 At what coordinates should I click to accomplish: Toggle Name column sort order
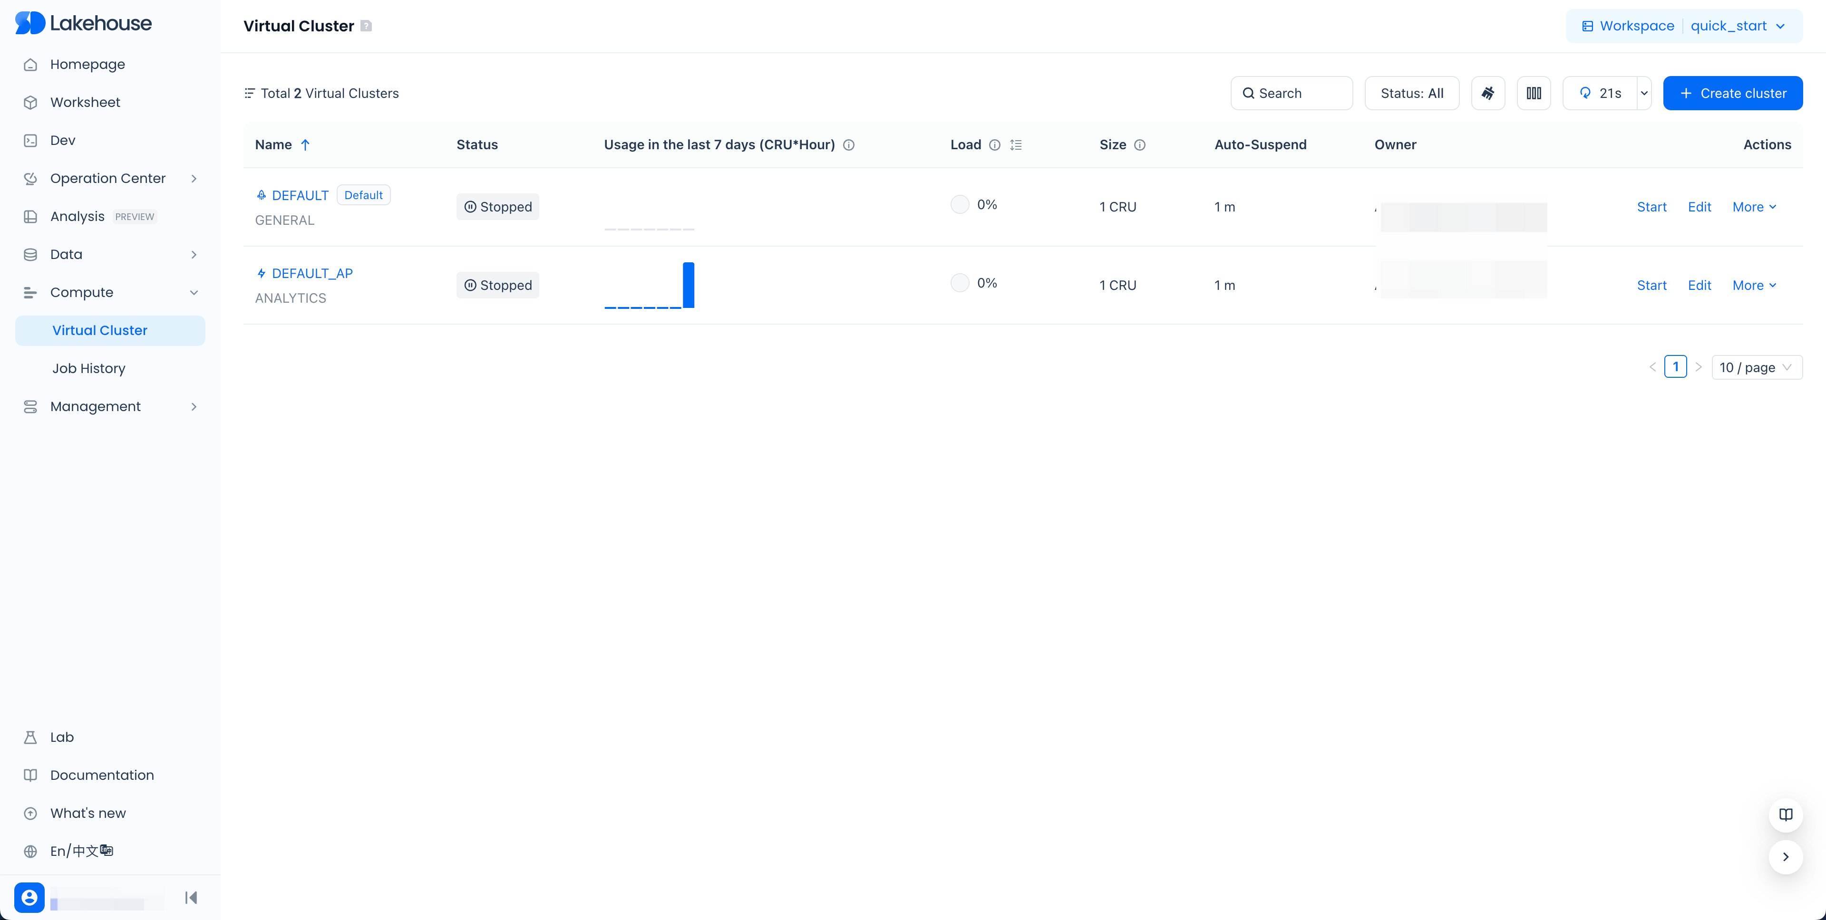(x=305, y=145)
